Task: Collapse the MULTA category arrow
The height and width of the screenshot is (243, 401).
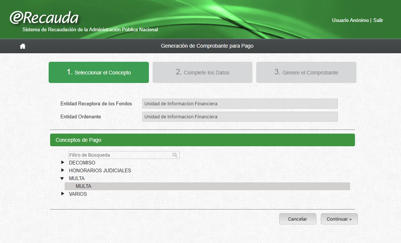Action: click(62, 179)
